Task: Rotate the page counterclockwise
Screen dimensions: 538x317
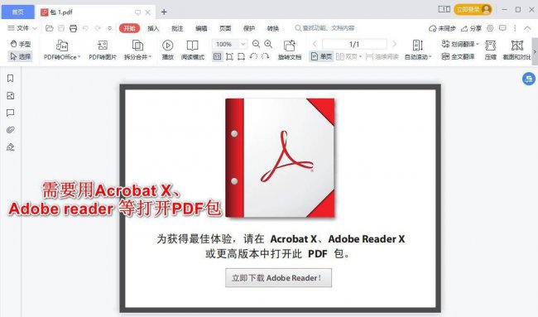Action: tap(253, 56)
